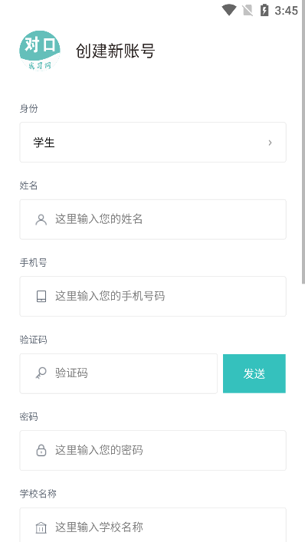The width and height of the screenshot is (305, 542).
Task: Tap the no-SIM status icon
Action: 248,10
